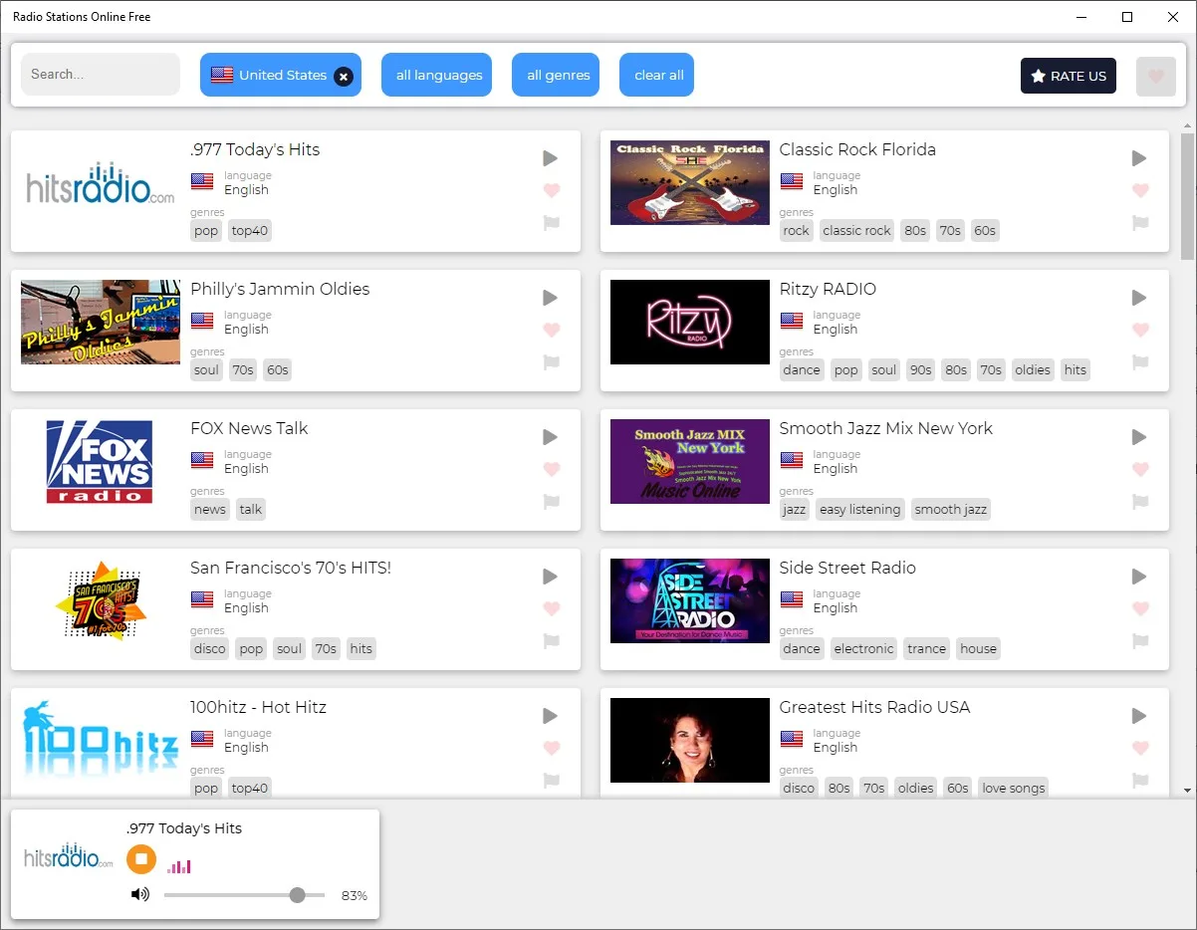Screen dimensions: 1197x930
Task: Click Greatest Hits Radio USA title
Action: [874, 707]
